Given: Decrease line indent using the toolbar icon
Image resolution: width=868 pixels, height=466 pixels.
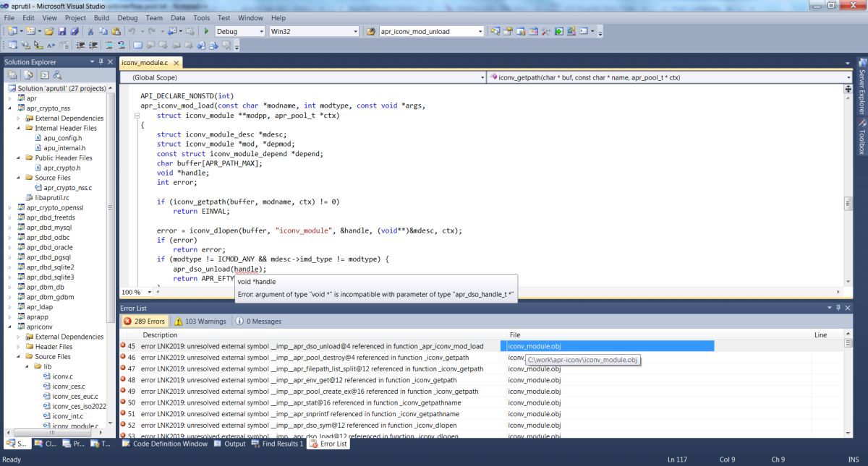Looking at the screenshot, I should pos(80,46).
